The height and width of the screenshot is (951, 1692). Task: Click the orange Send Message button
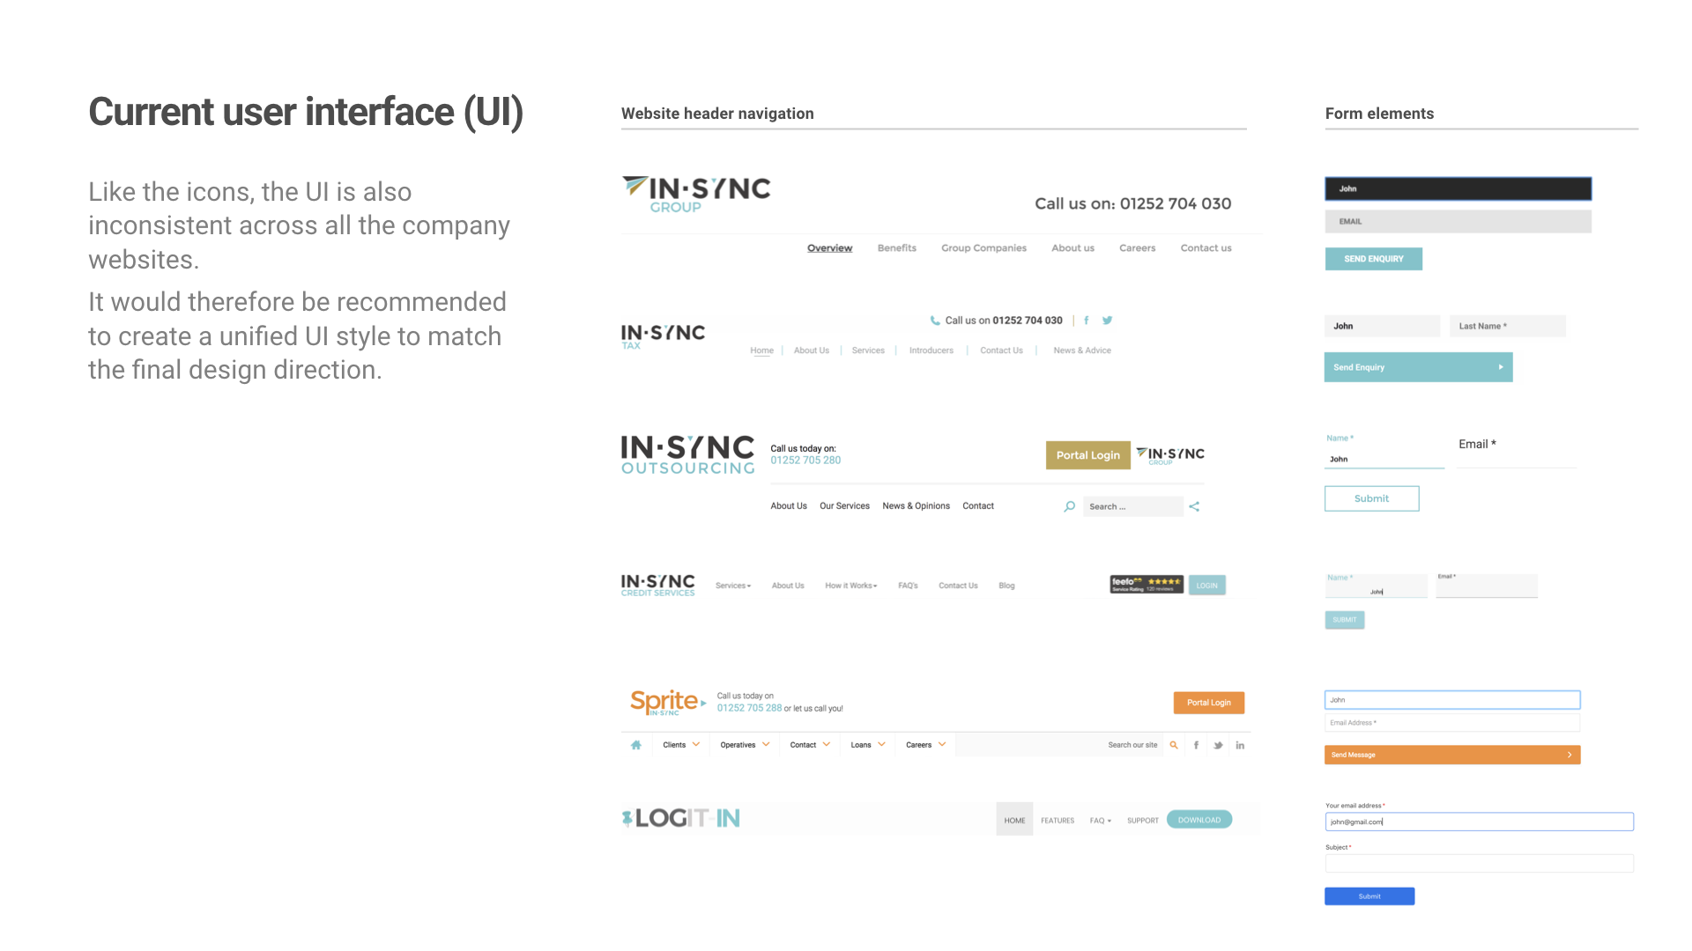(x=1451, y=755)
